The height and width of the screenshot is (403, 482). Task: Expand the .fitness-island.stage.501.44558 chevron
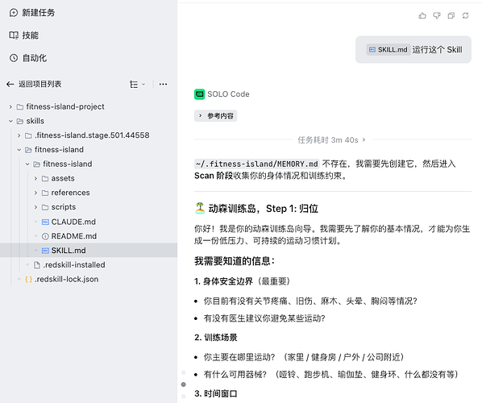point(19,135)
